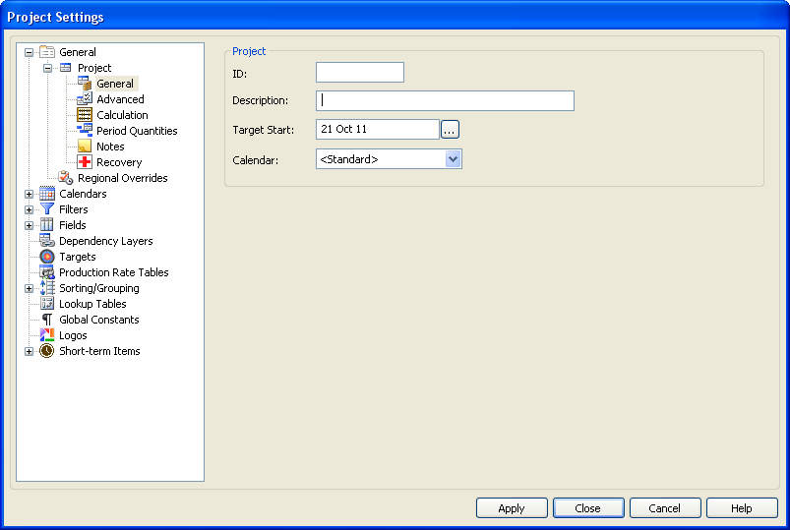Screen dimensions: 790x530
Task: Select Period Quantities in the tree
Action: point(137,131)
